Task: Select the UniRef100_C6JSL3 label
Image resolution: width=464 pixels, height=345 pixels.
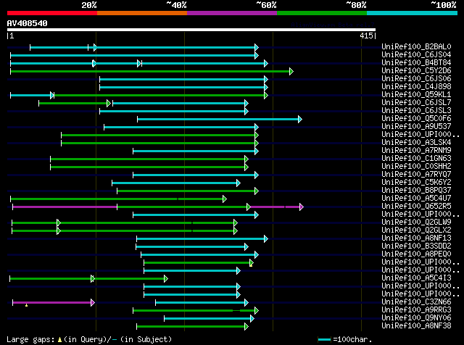Action: point(416,111)
